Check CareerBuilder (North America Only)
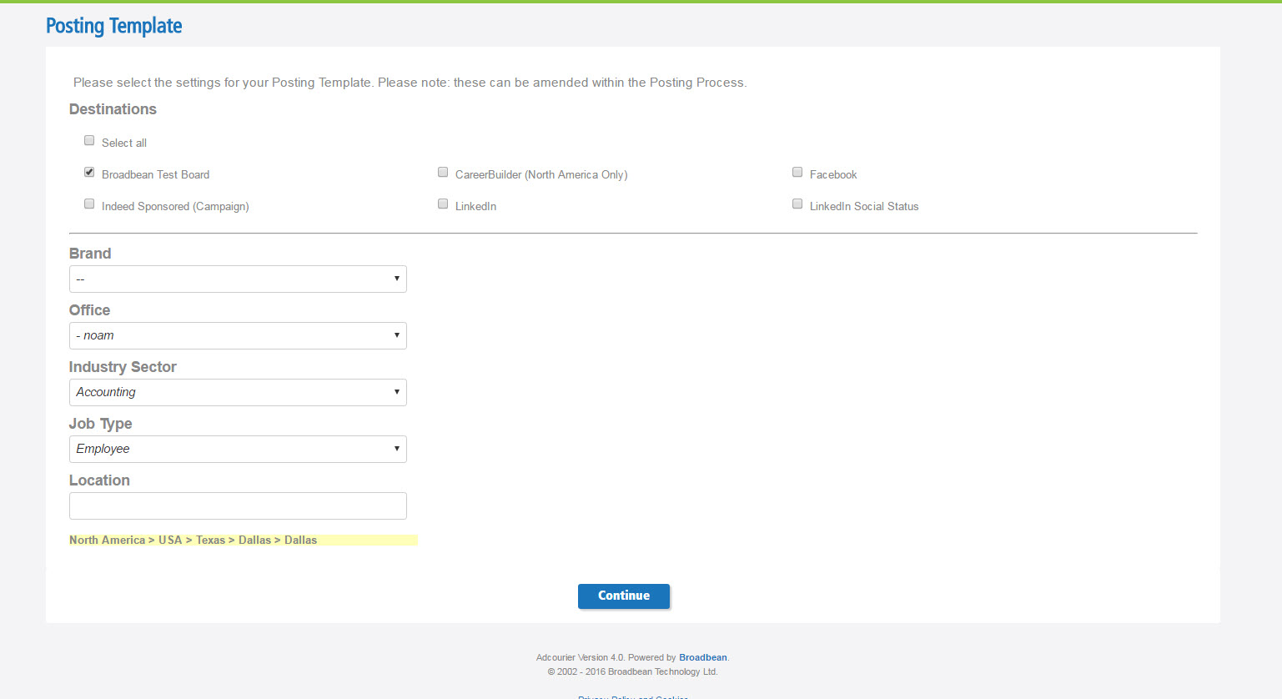The height and width of the screenshot is (699, 1282). tap(443, 172)
